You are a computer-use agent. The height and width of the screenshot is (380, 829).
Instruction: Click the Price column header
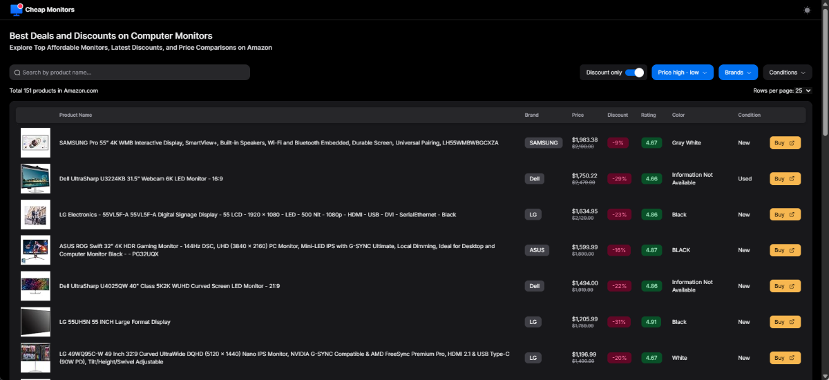tap(578, 115)
